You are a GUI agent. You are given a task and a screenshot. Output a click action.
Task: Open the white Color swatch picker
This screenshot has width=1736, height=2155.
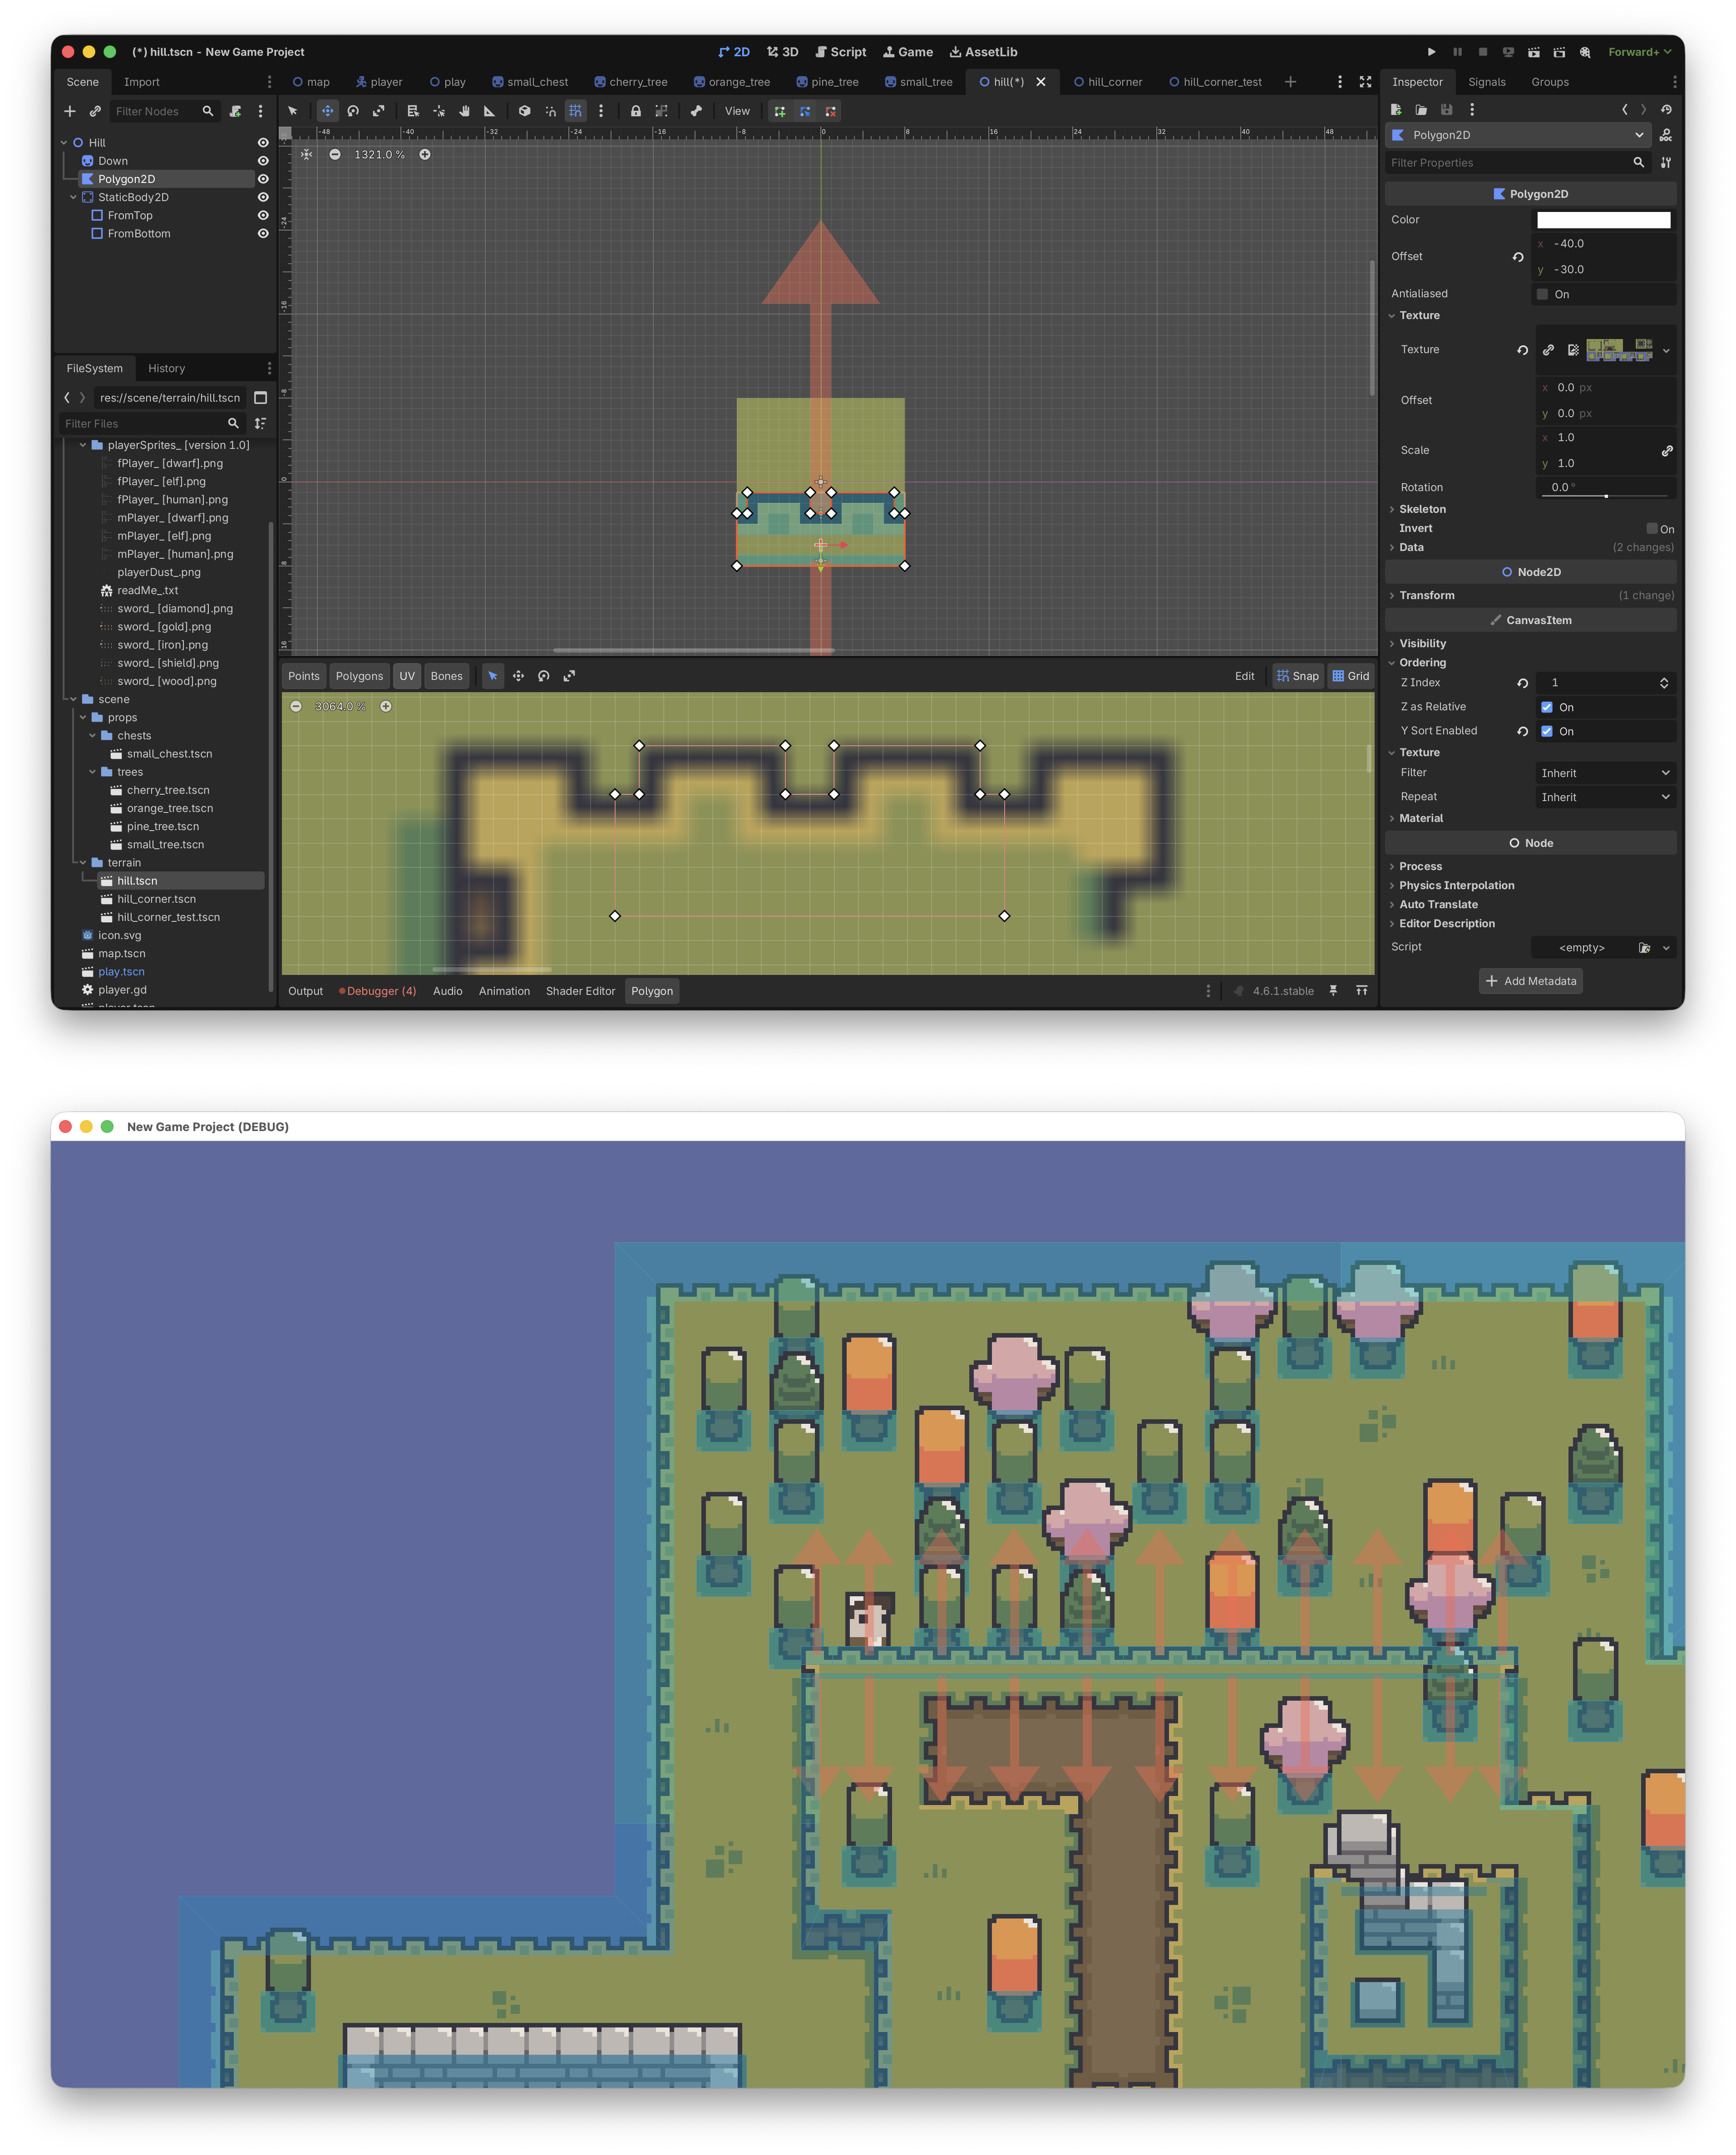(x=1603, y=220)
